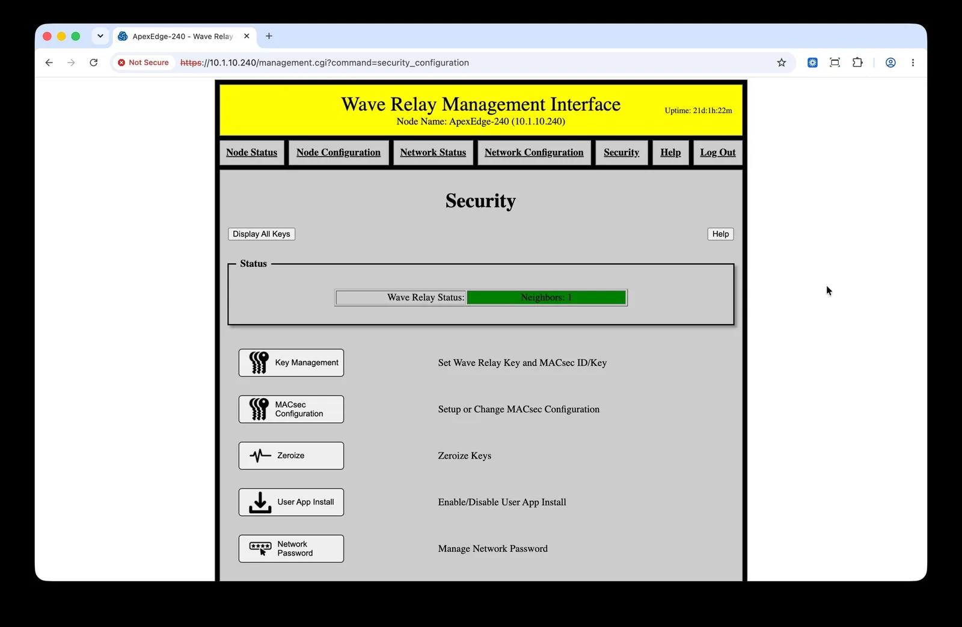Screen dimensions: 962x627
Task: Open browser profile icon
Action: coord(890,63)
